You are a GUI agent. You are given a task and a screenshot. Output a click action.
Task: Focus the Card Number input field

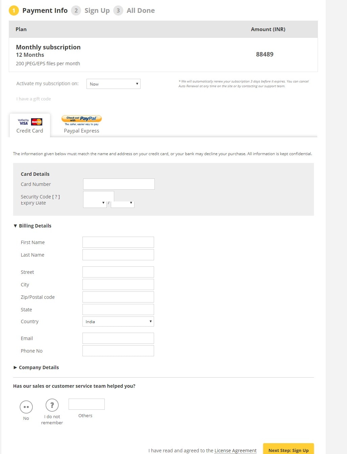[119, 184]
